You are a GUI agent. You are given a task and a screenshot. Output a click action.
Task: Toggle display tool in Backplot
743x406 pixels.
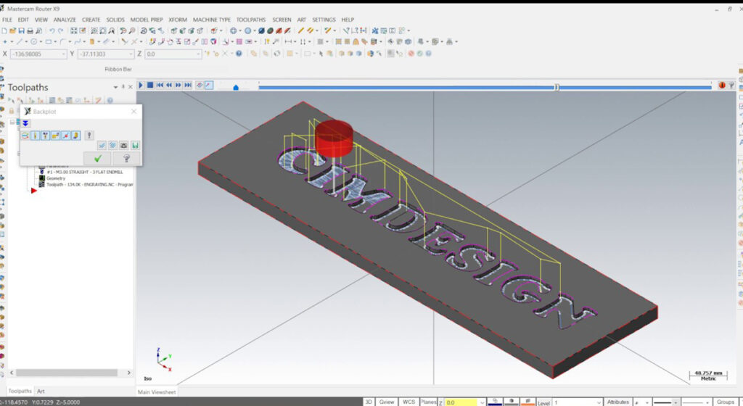coord(35,136)
